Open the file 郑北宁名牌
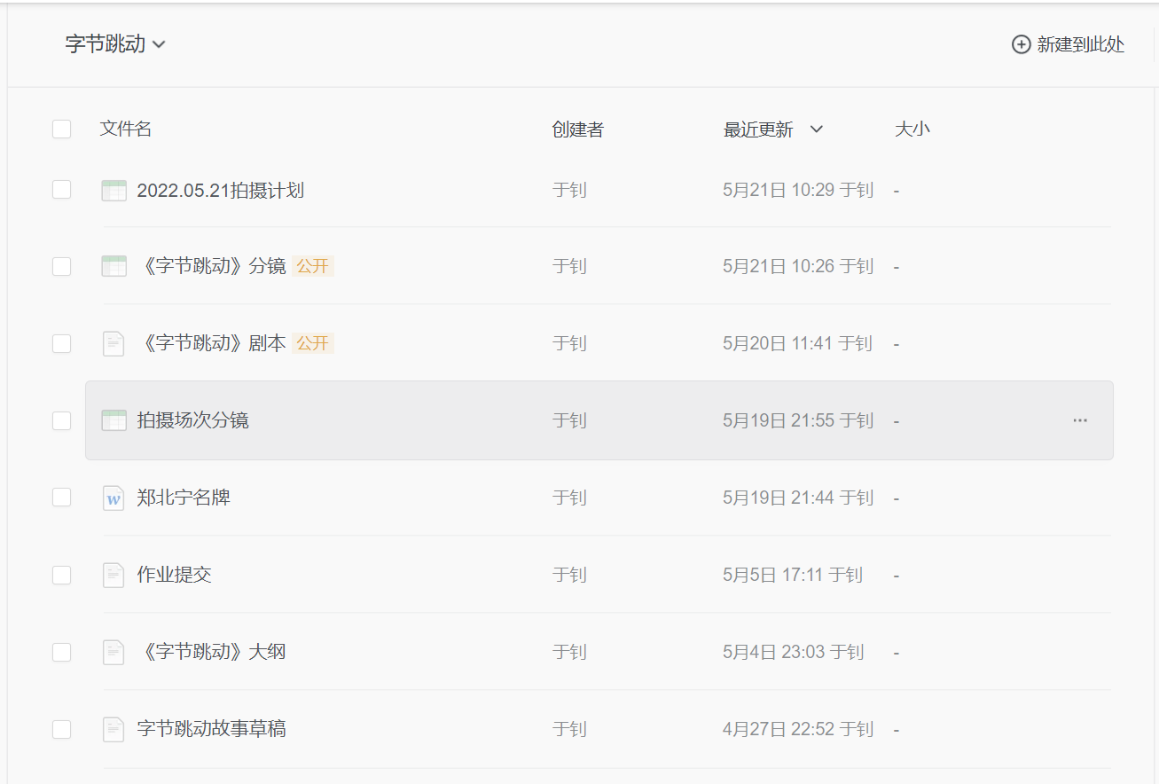 pyautogui.click(x=184, y=498)
